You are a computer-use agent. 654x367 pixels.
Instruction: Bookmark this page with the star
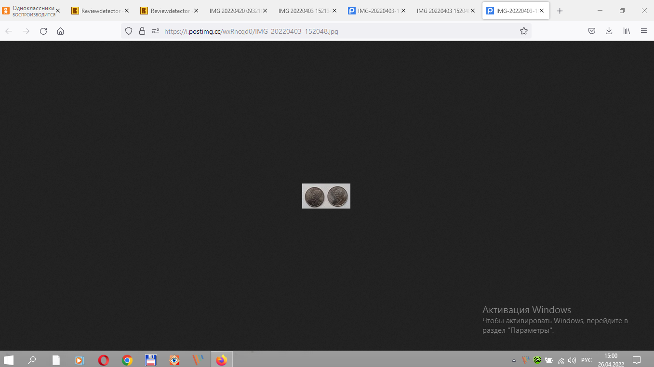(x=523, y=31)
